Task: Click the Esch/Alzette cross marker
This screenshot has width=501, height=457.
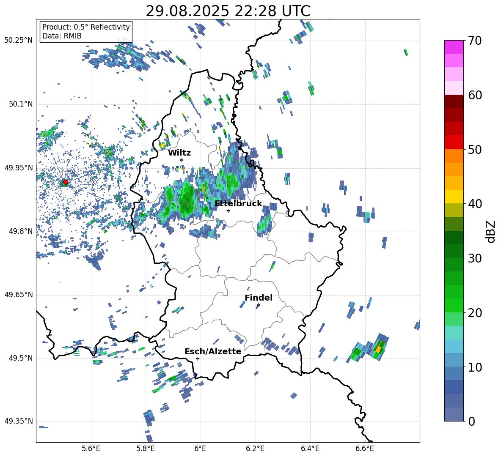Action: coord(198,358)
